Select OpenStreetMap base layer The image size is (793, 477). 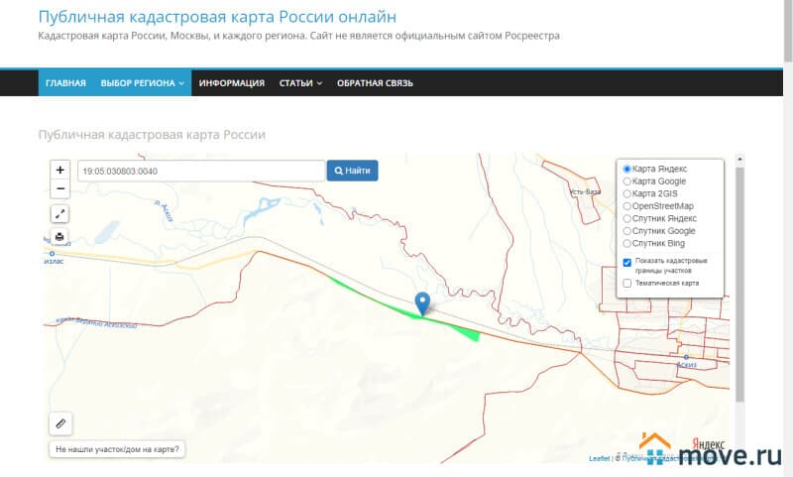(x=626, y=206)
